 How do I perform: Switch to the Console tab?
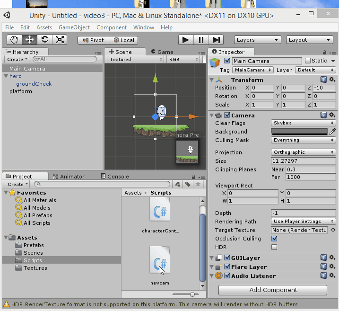pyautogui.click(x=115, y=177)
